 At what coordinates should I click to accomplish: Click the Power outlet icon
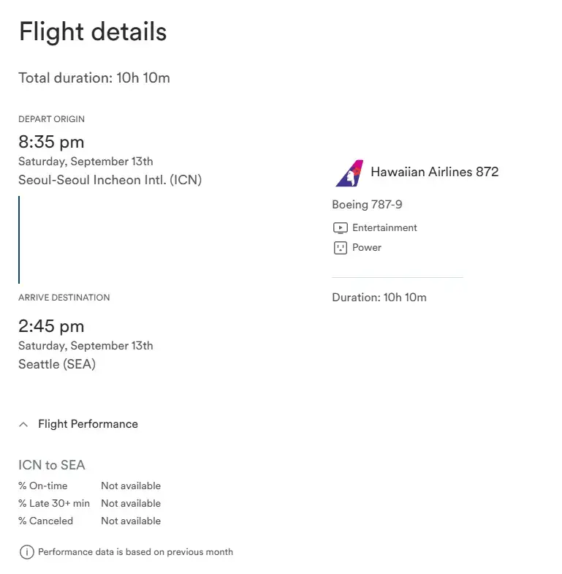341,248
